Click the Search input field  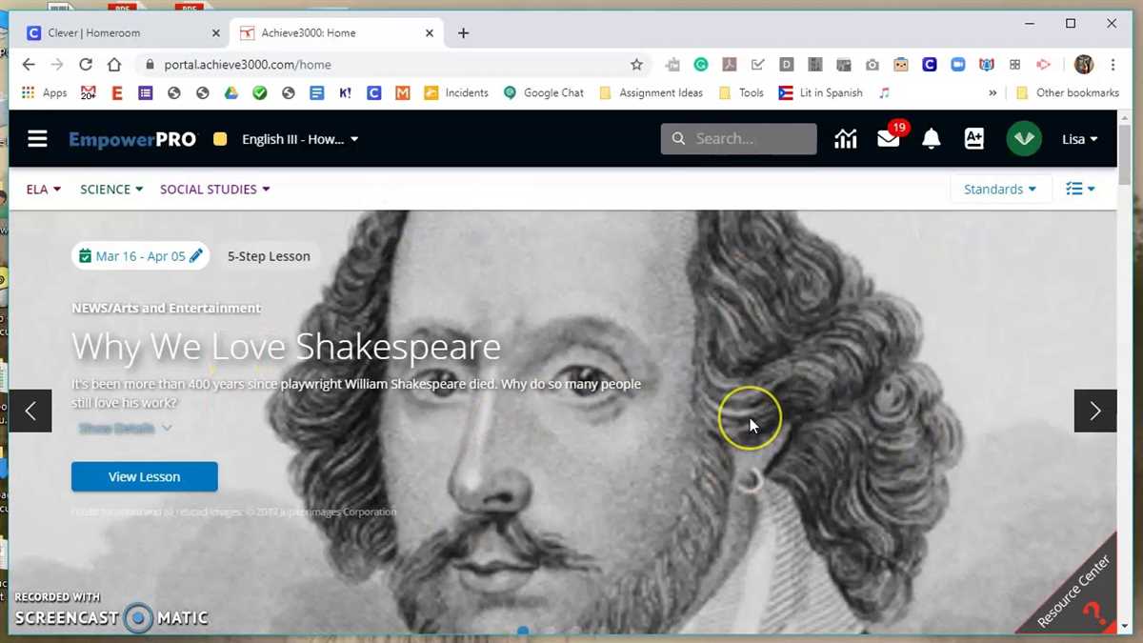coord(739,139)
